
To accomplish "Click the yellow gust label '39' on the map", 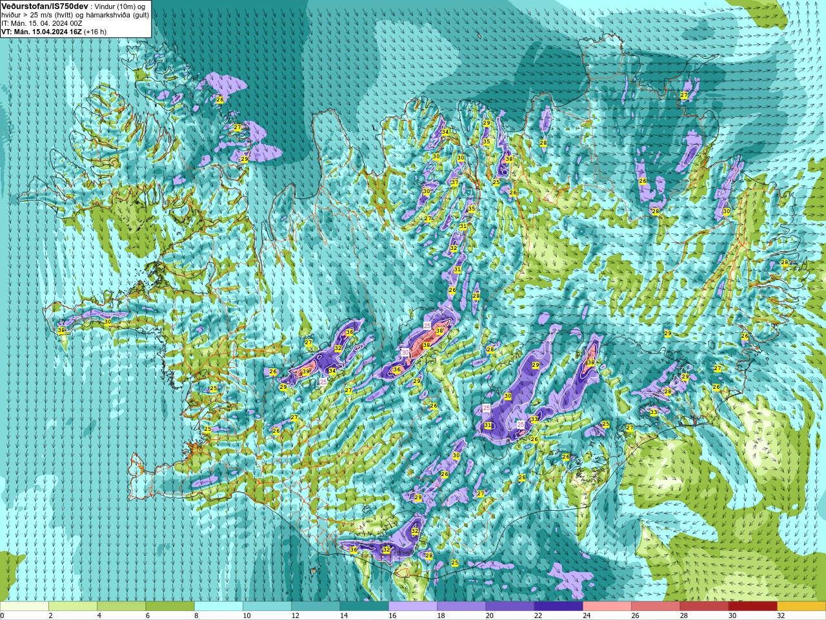I will pyautogui.click(x=306, y=371).
